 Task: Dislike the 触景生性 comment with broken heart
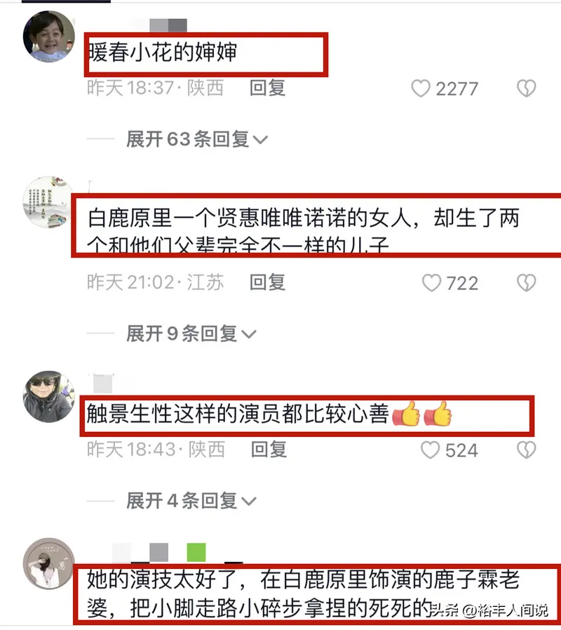(x=526, y=449)
